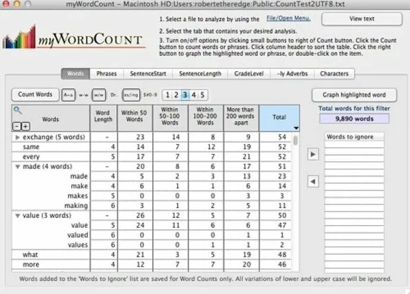Toggle the es/ing word endings option

131,95
